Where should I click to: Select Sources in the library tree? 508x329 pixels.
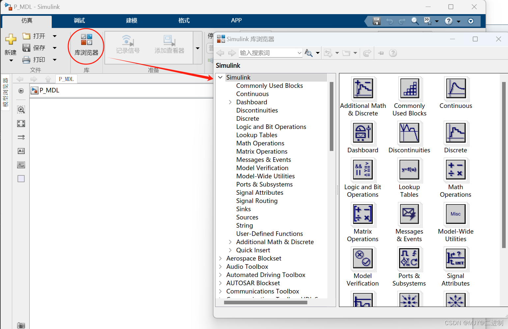tap(247, 217)
